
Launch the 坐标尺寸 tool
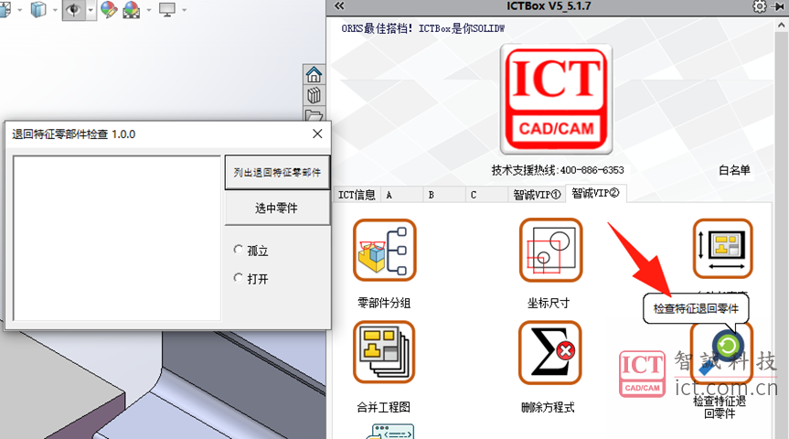(x=549, y=250)
